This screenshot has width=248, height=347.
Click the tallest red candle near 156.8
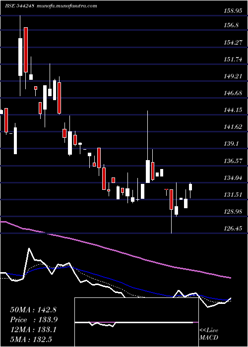pos(26,50)
